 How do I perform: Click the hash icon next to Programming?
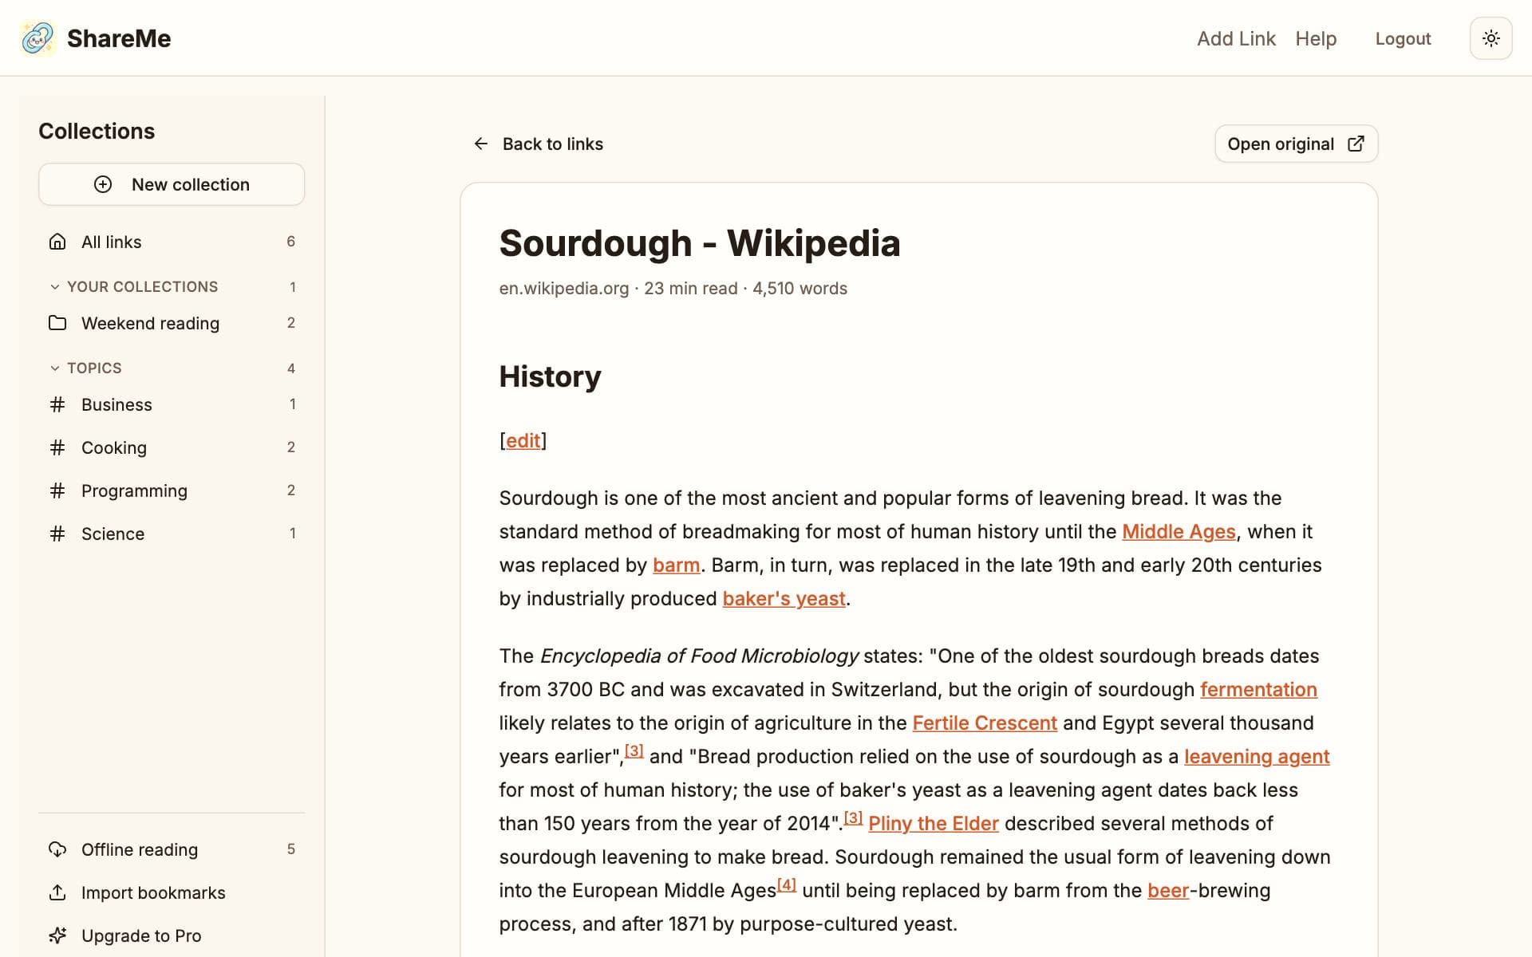tap(57, 490)
